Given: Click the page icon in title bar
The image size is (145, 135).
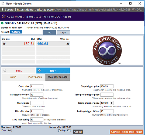Looking at the screenshot, I should 3,4.
